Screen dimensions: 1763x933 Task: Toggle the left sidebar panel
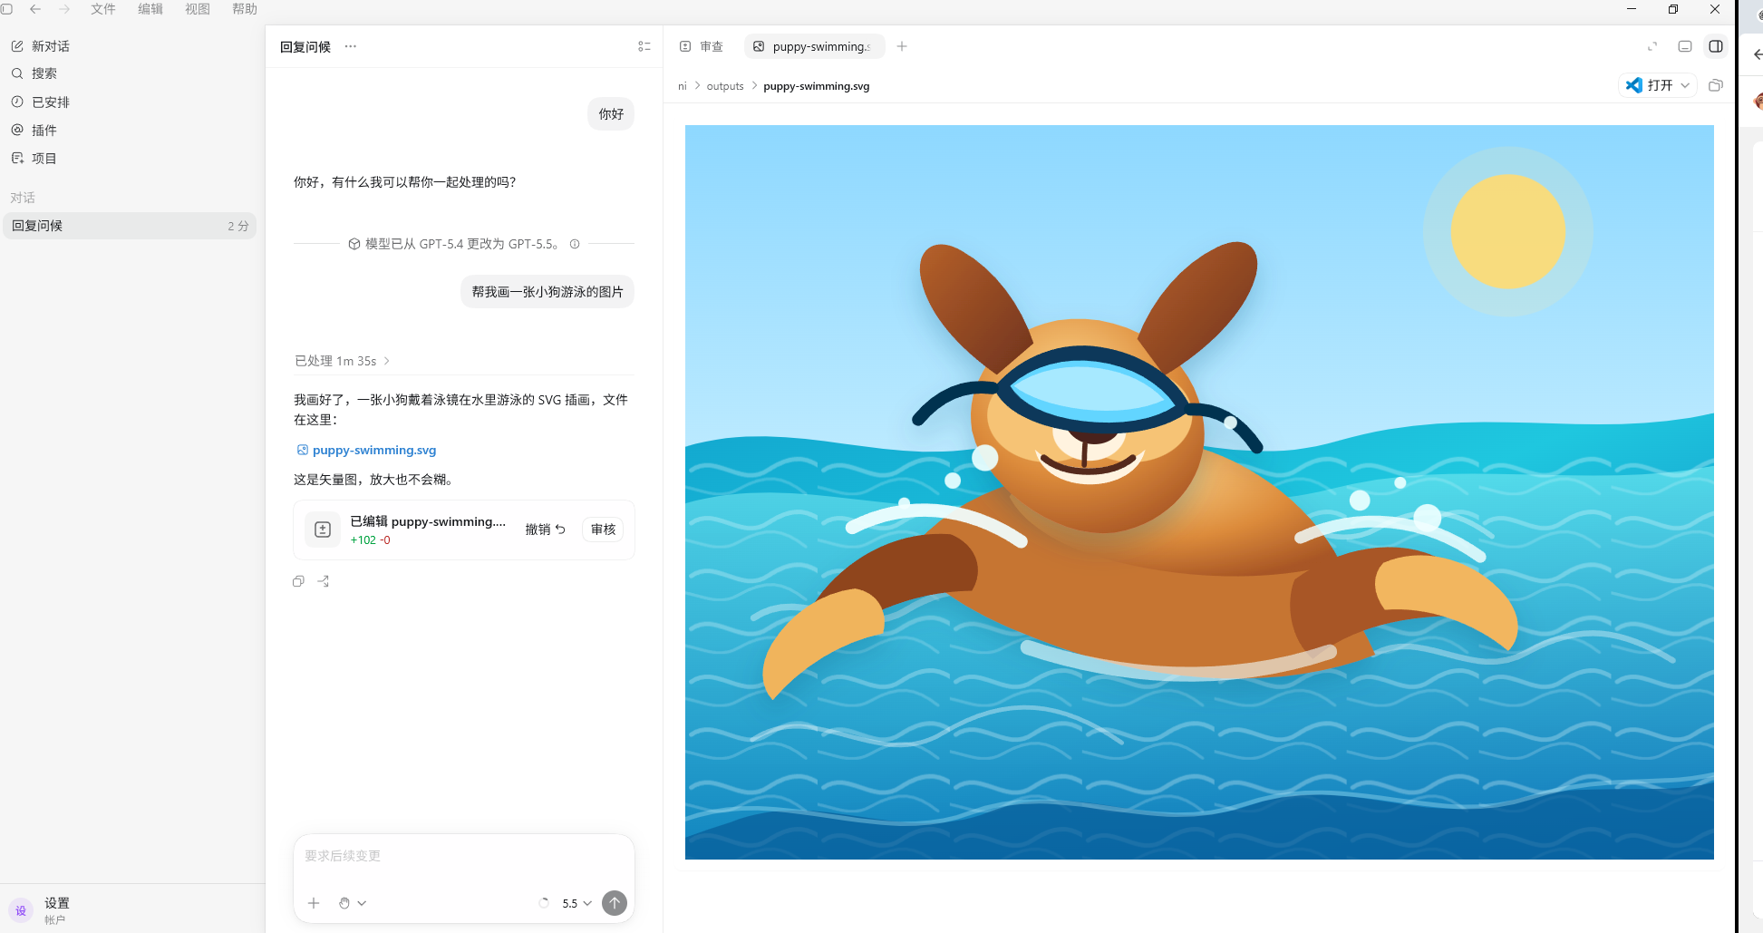tap(6, 9)
